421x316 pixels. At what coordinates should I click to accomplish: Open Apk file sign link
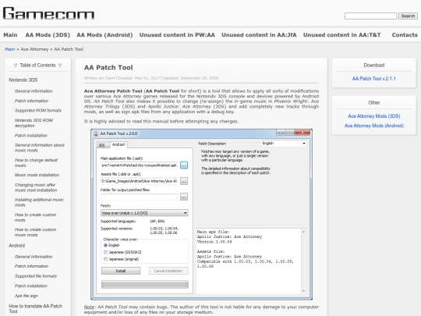27,296
